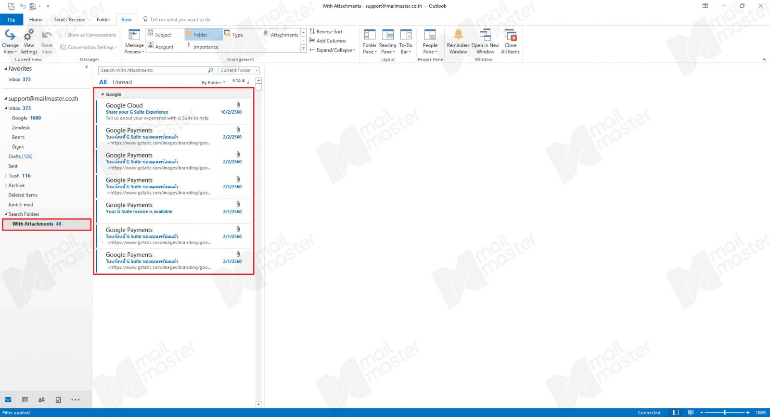Open navigation more options dots

pyautogui.click(x=76, y=400)
